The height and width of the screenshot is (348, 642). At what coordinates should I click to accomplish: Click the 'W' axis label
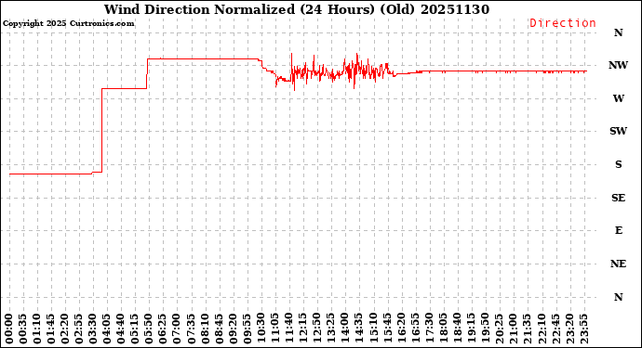tap(618, 98)
